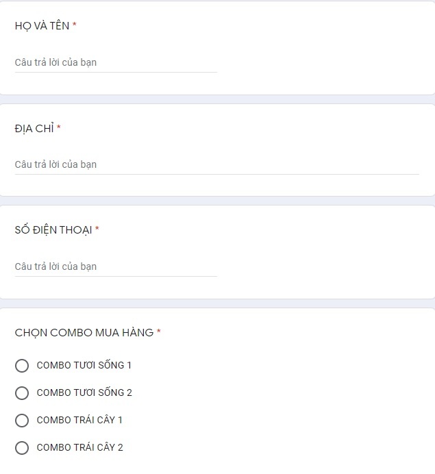
Task: Click the COMBO TRÁI CÂY 1 label text
Action: pyautogui.click(x=79, y=420)
